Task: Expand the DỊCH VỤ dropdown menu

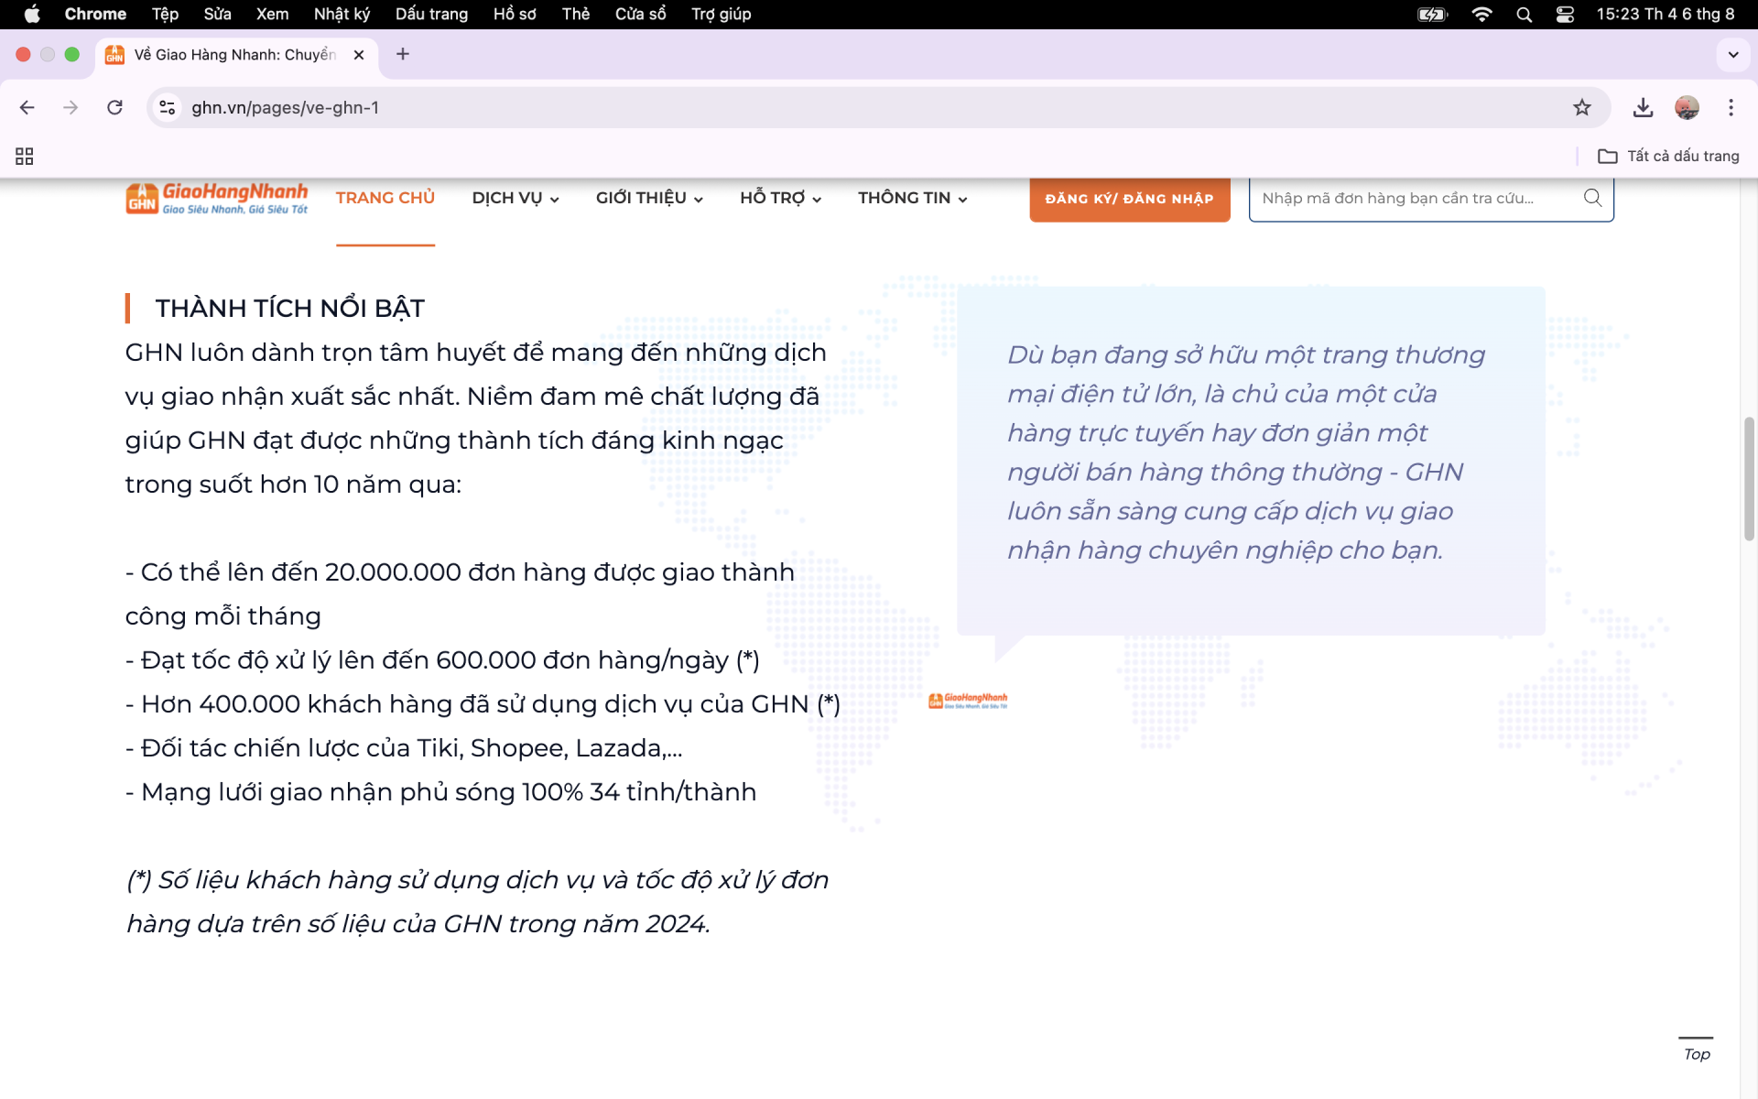Action: tap(515, 198)
